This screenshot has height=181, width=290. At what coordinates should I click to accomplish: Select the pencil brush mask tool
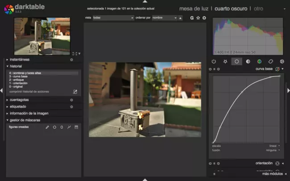47,127
